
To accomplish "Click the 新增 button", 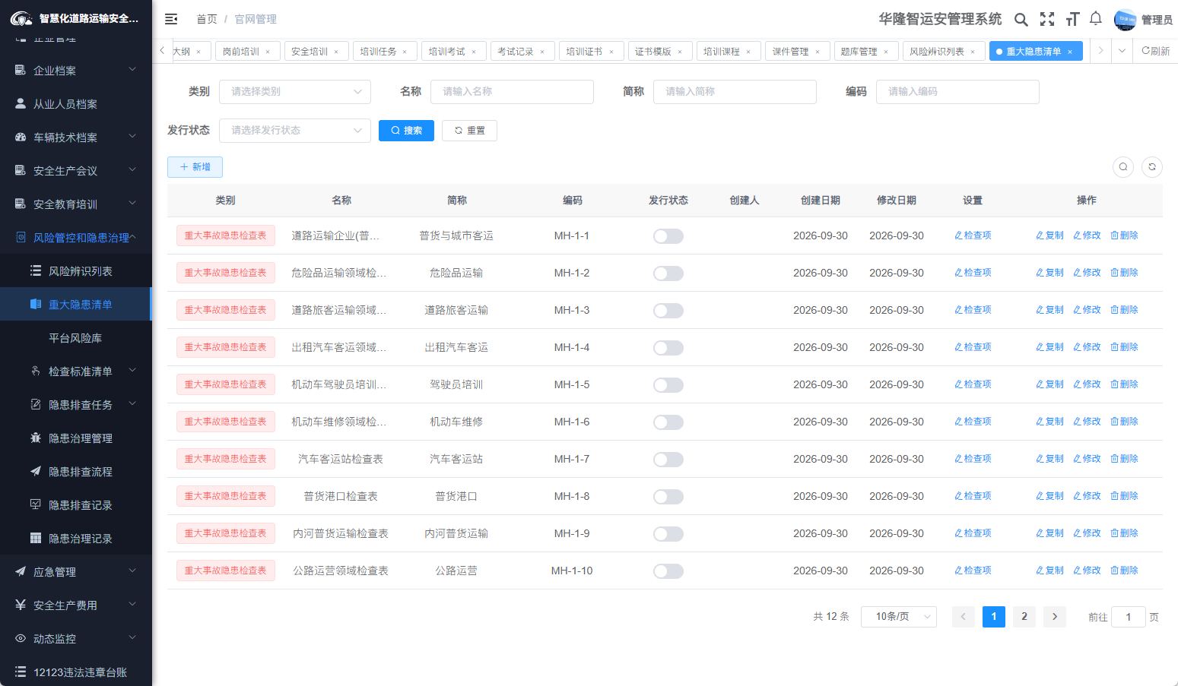I will (195, 167).
